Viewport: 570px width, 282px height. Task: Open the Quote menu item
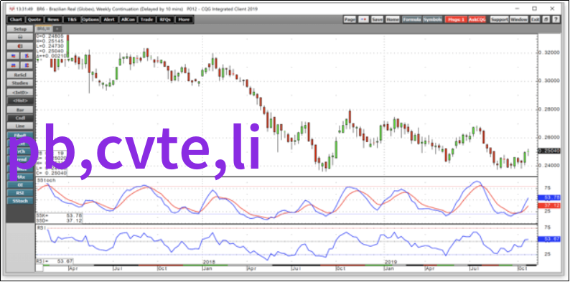pos(34,19)
